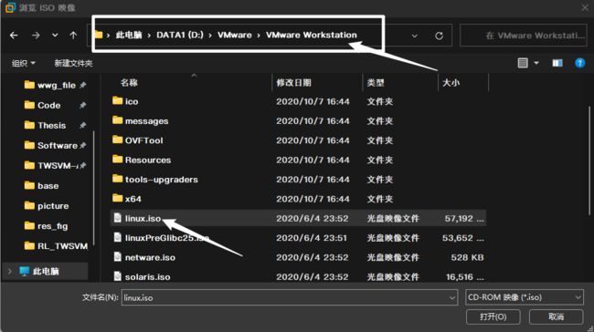The height and width of the screenshot is (332, 594).
Task: Select the linux.iso file
Action: pyautogui.click(x=298, y=218)
